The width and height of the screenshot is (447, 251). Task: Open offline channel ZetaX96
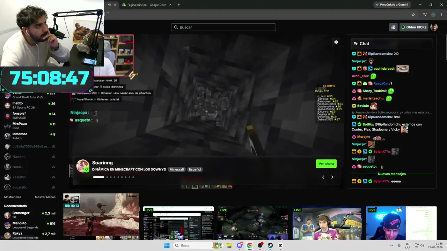(x=30, y=177)
